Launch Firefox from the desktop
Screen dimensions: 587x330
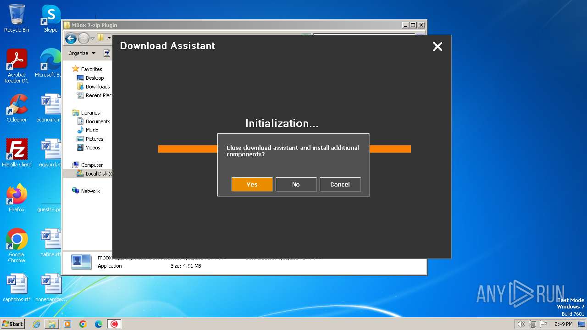[17, 198]
